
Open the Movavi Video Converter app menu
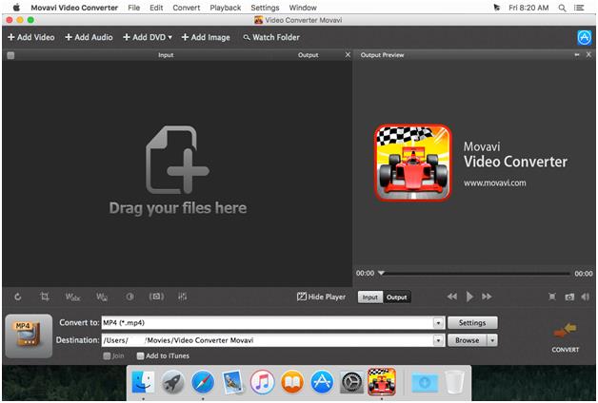tap(74, 8)
